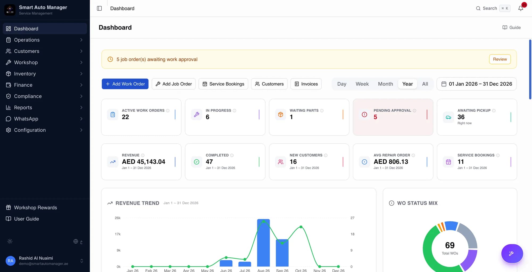Click the people icon on New Customers card
The image size is (532, 272).
(280, 162)
